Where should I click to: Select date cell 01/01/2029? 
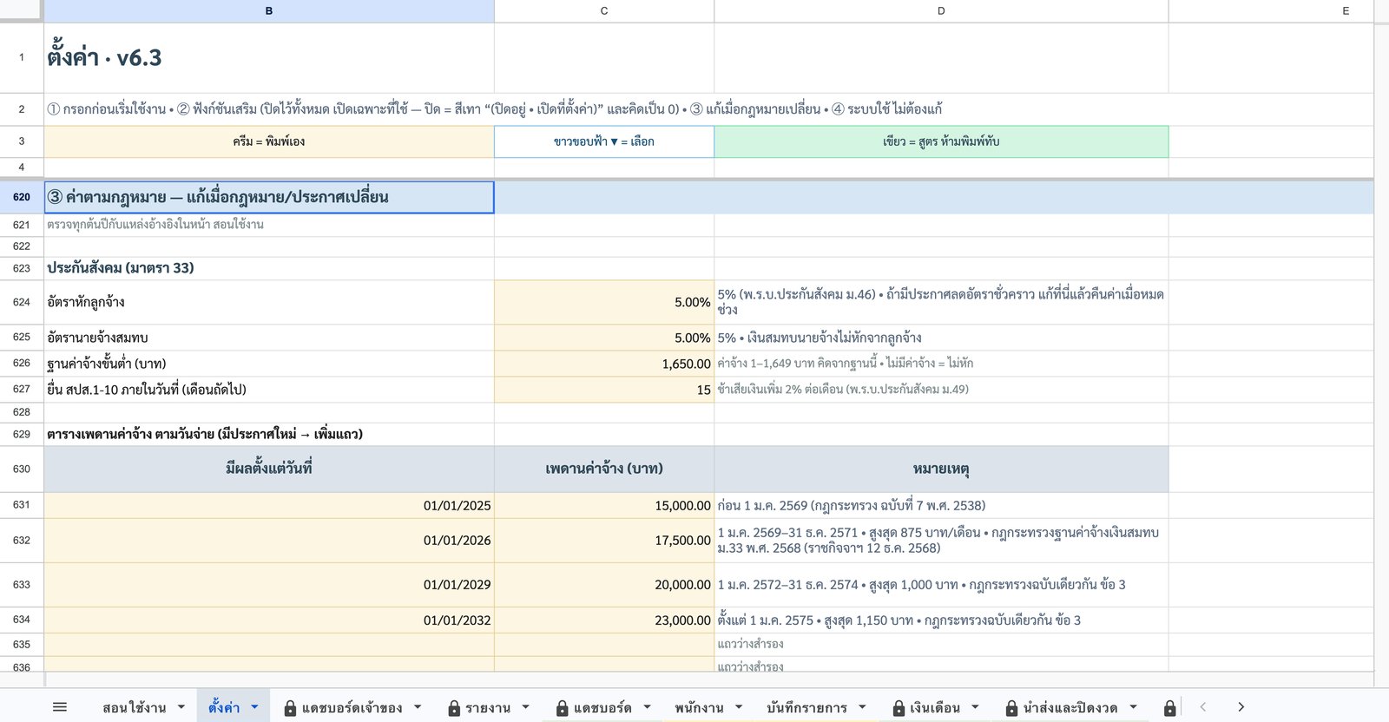point(269,585)
